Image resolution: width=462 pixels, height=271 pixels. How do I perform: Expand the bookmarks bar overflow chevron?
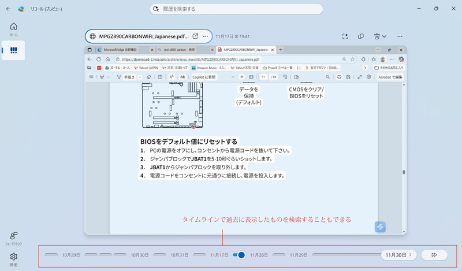coord(365,68)
